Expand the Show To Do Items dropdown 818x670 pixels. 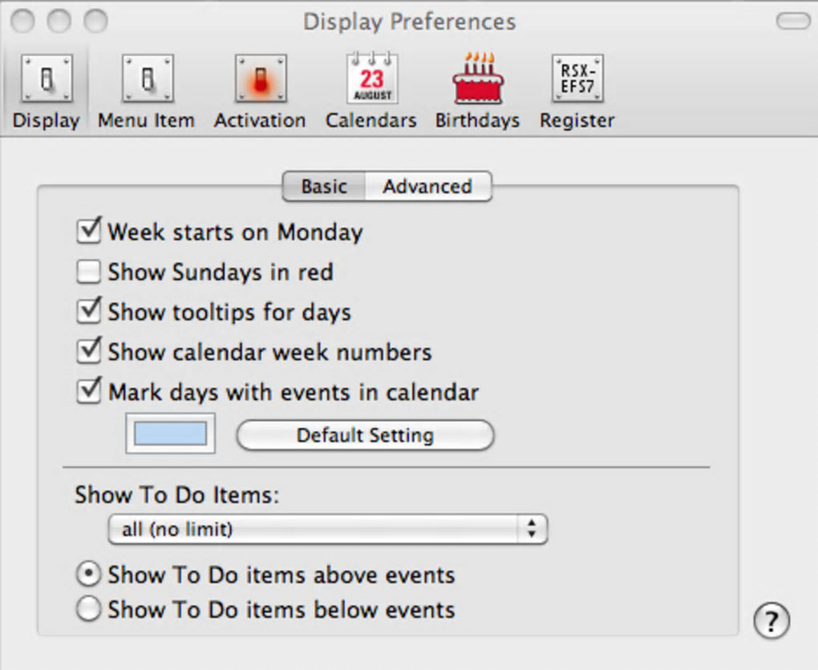click(327, 529)
